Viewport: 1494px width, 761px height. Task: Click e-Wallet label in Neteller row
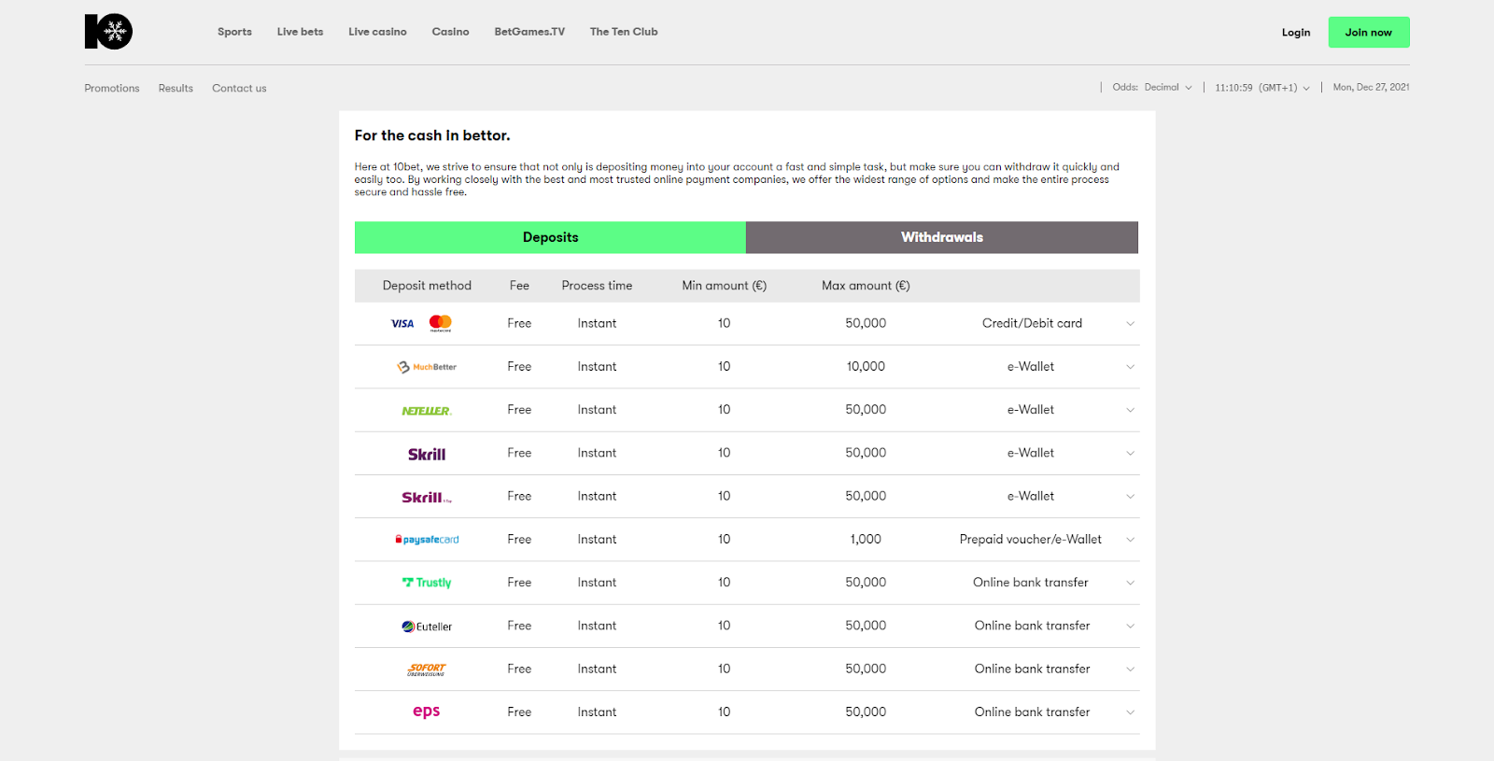(x=1031, y=410)
